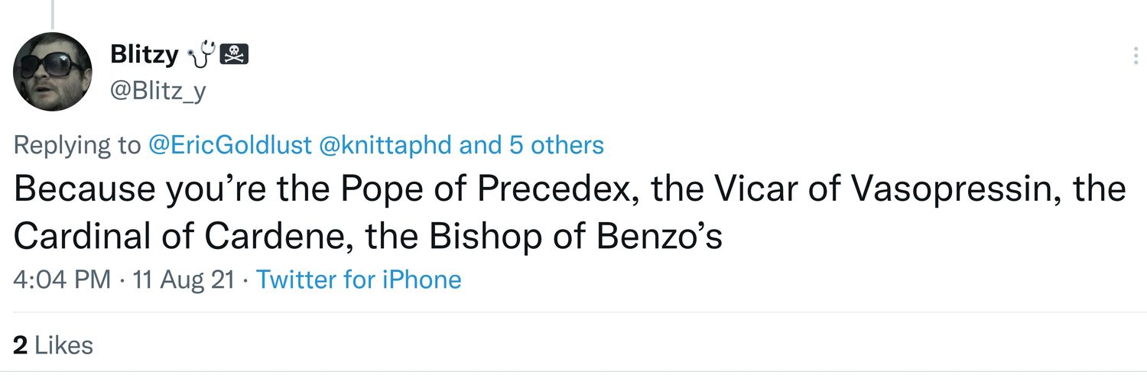The image size is (1147, 381).
Task: Select the tweet body text paragraph
Action: click(570, 213)
